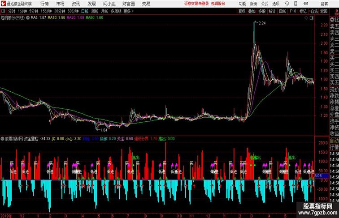Image resolution: width=339 pixels, height=218 pixels.
Task: Switch to 分时 chart tab
Action: pos(12,11)
